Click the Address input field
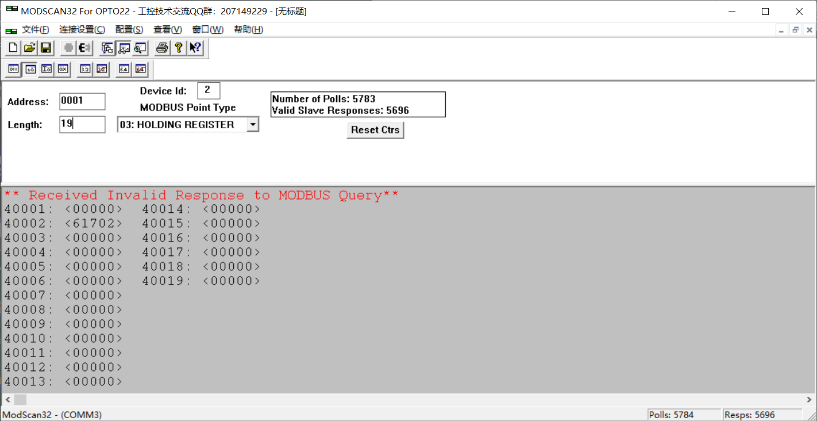 (x=82, y=101)
